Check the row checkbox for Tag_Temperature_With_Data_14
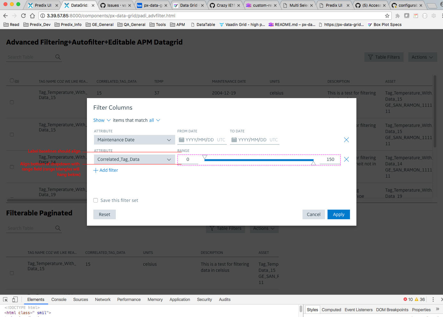This screenshot has height=317, width=443. click(12, 167)
